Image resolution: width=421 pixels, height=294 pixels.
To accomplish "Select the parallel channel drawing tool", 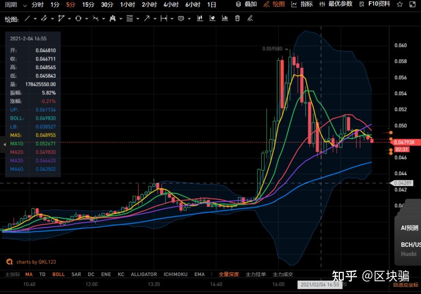I will pos(44,19).
